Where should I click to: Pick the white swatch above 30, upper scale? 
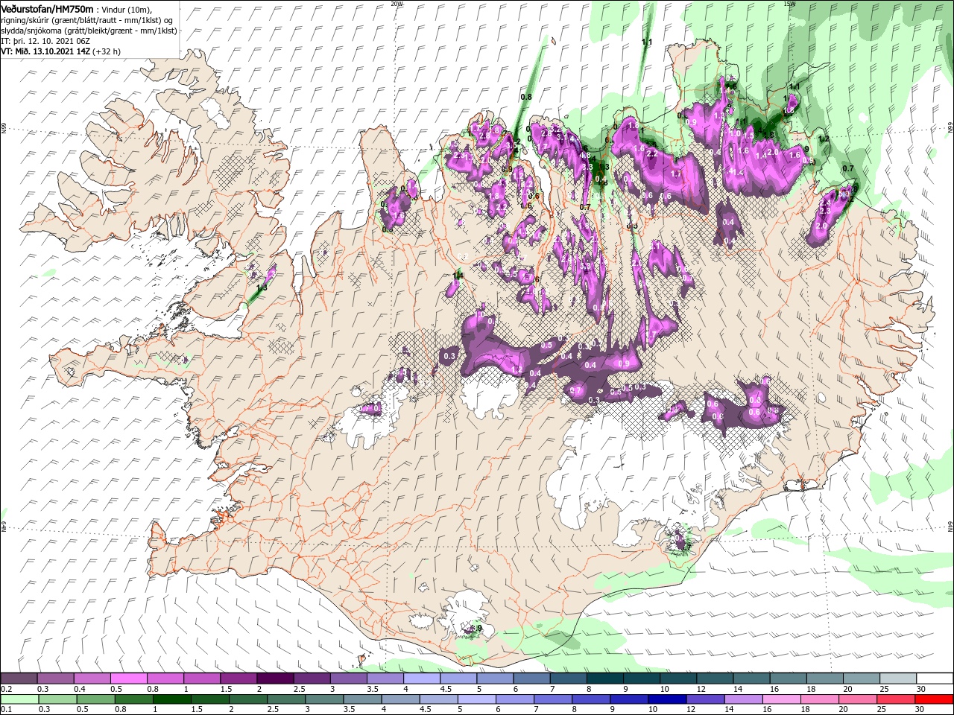coord(934,679)
